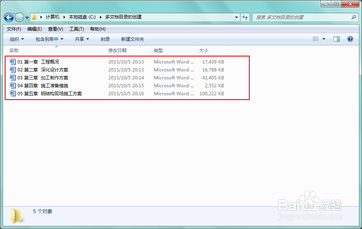Close the Explorer window
The height and width of the screenshot is (229, 362).
(350, 4)
